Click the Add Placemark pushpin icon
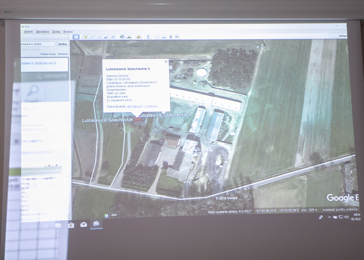This screenshot has width=364, height=260. point(85,37)
